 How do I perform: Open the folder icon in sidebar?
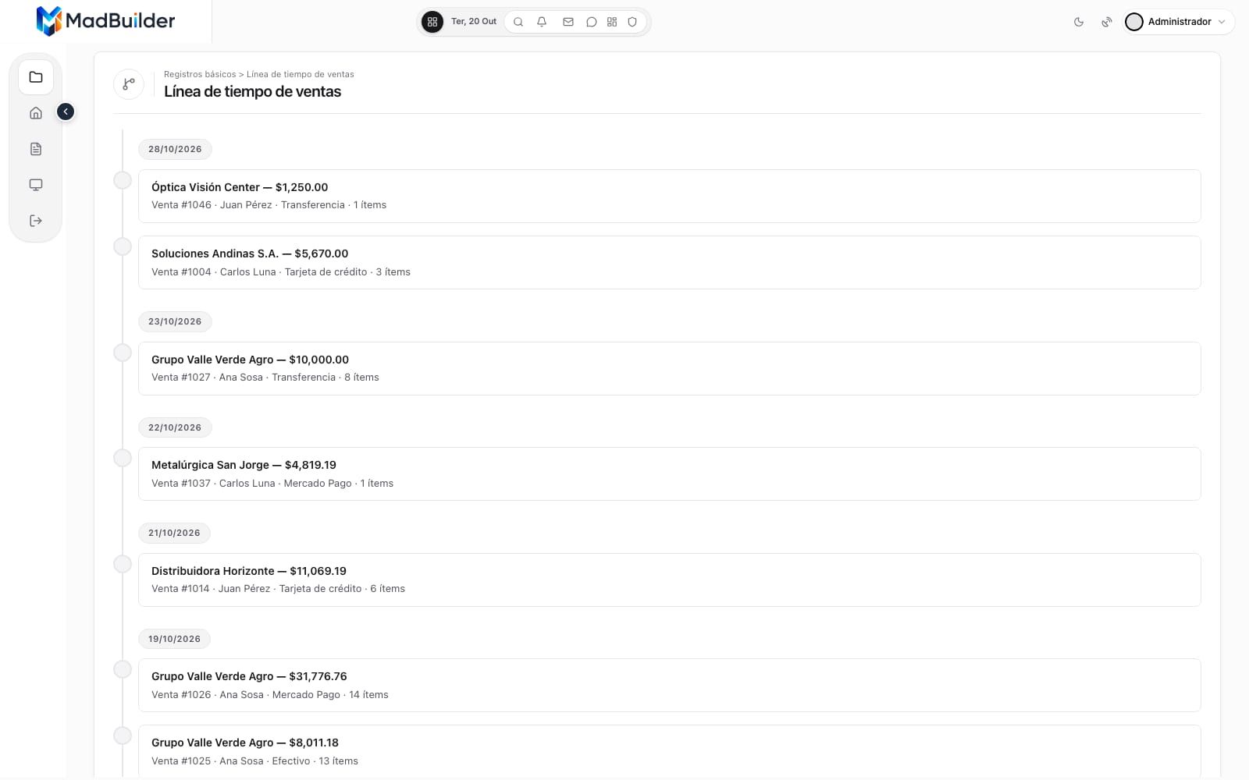tap(36, 77)
